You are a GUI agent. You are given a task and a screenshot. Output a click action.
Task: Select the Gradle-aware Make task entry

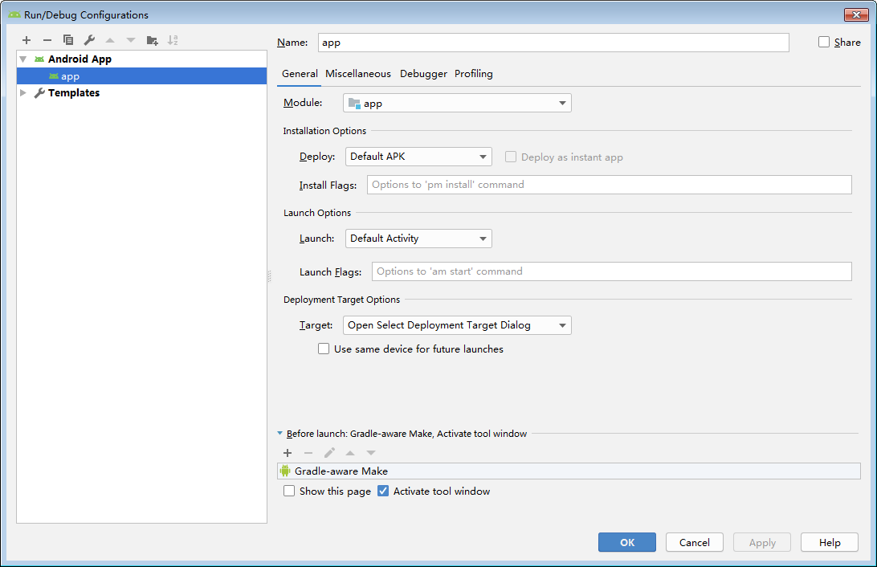click(x=341, y=471)
